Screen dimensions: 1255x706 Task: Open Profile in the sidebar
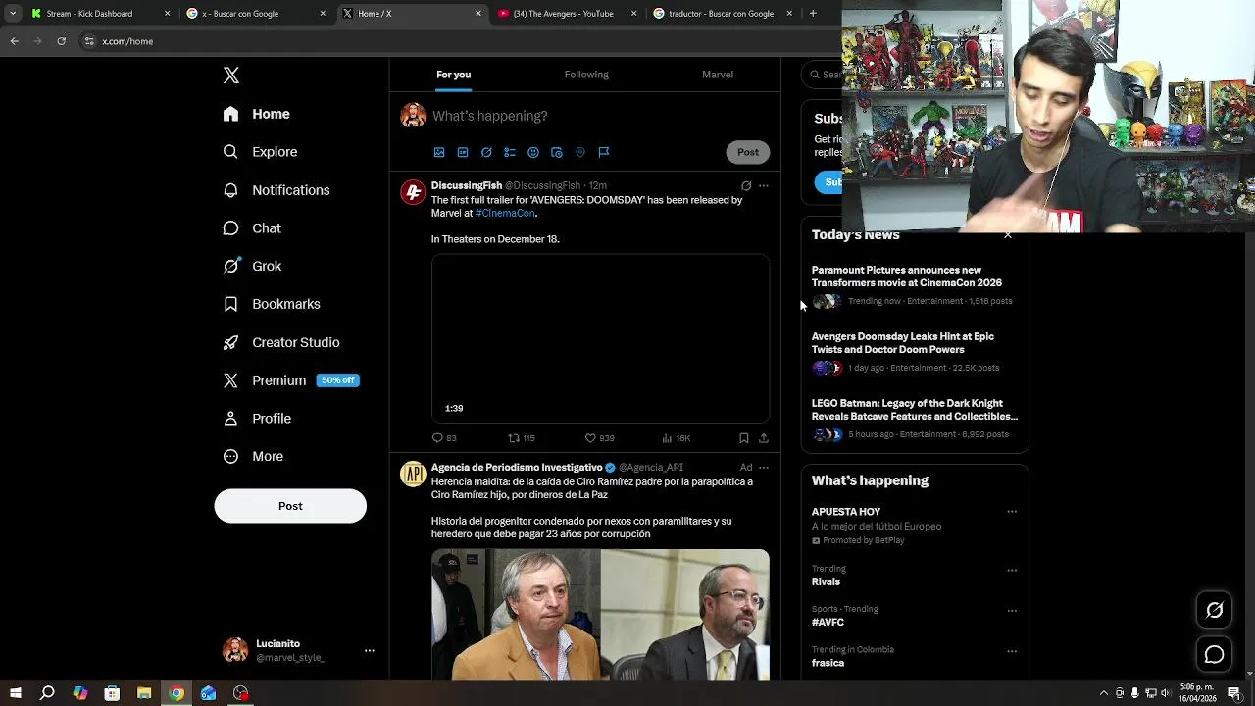[257, 419]
